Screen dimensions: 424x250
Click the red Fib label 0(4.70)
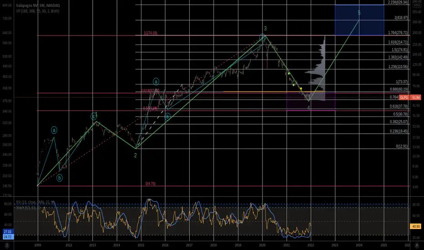coord(150,184)
